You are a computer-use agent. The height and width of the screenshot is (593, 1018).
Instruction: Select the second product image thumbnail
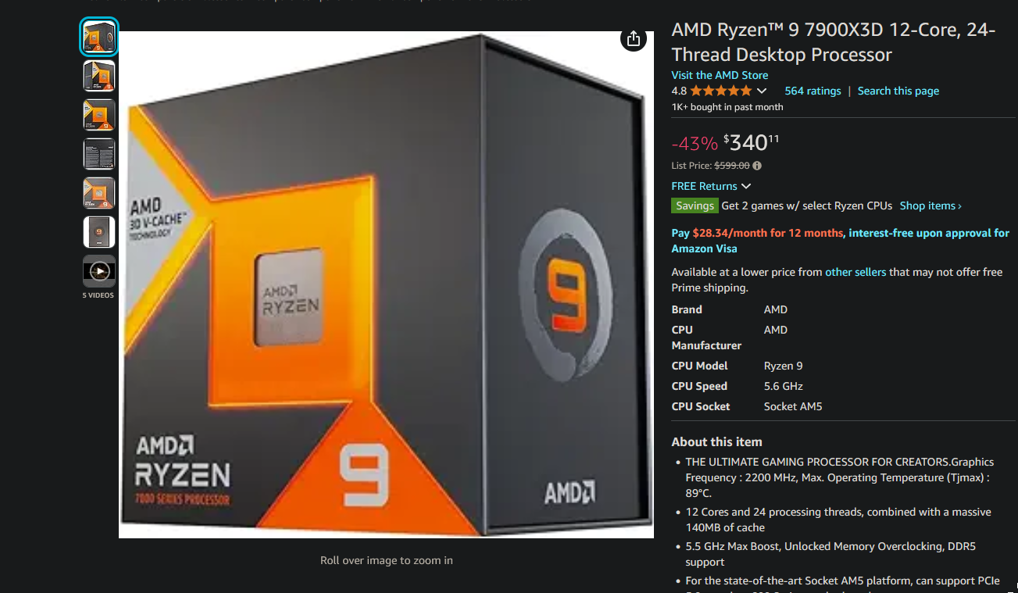pos(99,76)
